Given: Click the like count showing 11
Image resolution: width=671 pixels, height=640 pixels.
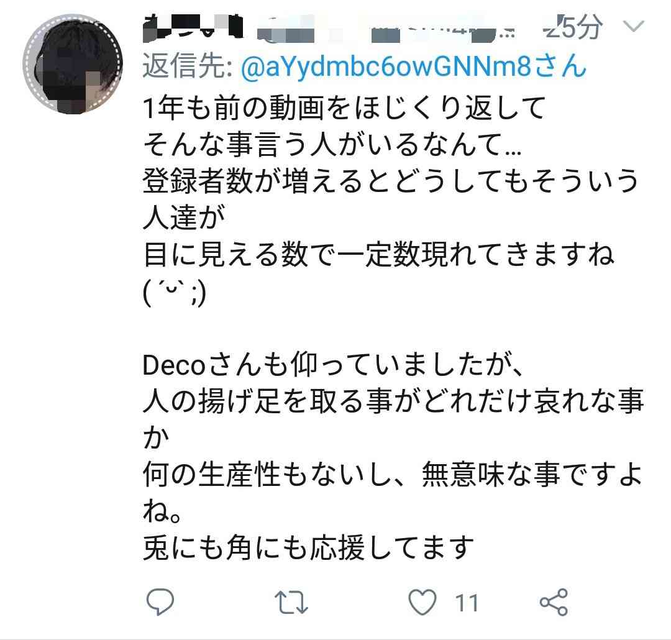Looking at the screenshot, I should pyautogui.click(x=467, y=603).
